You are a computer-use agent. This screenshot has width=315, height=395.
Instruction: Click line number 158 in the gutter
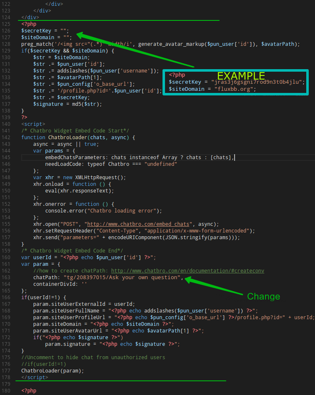[6, 244]
